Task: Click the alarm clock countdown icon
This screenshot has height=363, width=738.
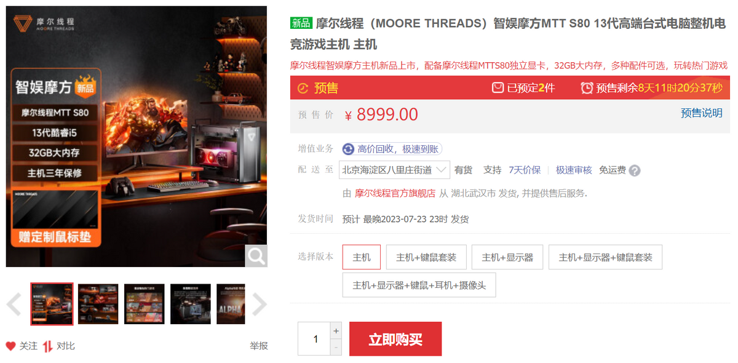Action: point(587,88)
